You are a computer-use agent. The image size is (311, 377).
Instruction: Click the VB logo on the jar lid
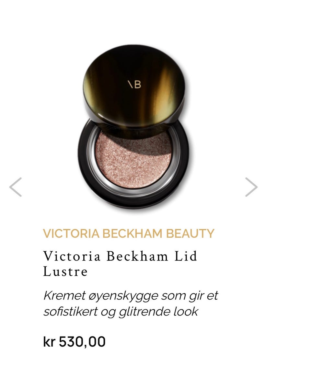pyautogui.click(x=134, y=85)
